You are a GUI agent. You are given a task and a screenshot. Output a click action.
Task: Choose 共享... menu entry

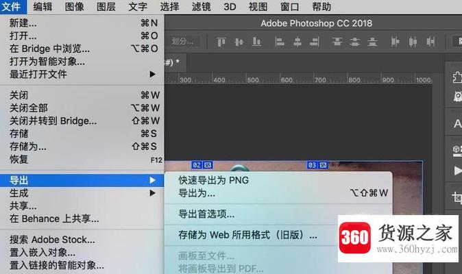82,206
